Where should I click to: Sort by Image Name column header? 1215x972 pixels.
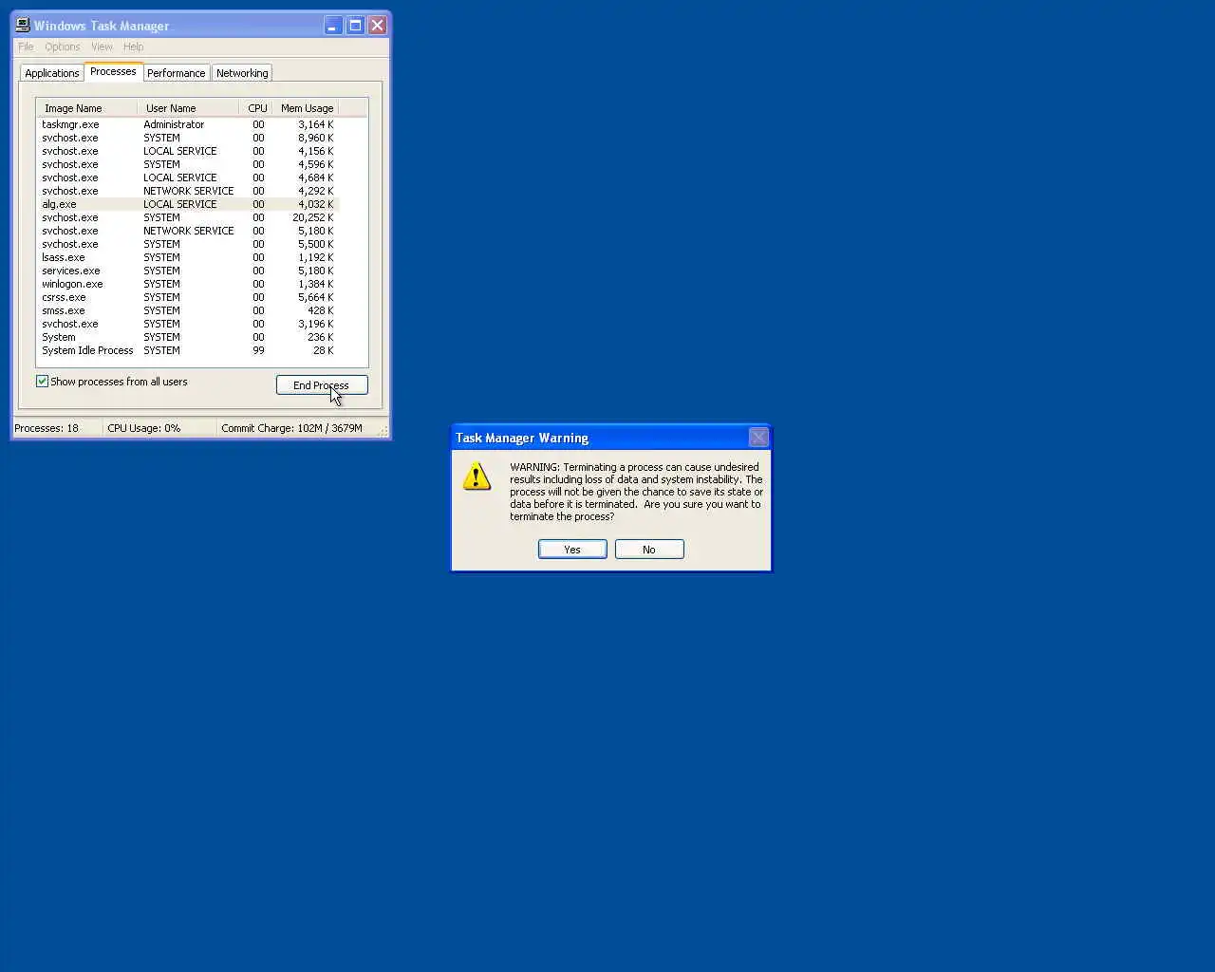[86, 108]
